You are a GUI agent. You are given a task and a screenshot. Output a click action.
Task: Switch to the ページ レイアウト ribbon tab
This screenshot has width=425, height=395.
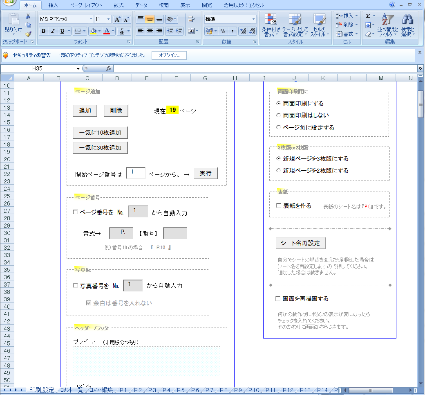[86, 5]
